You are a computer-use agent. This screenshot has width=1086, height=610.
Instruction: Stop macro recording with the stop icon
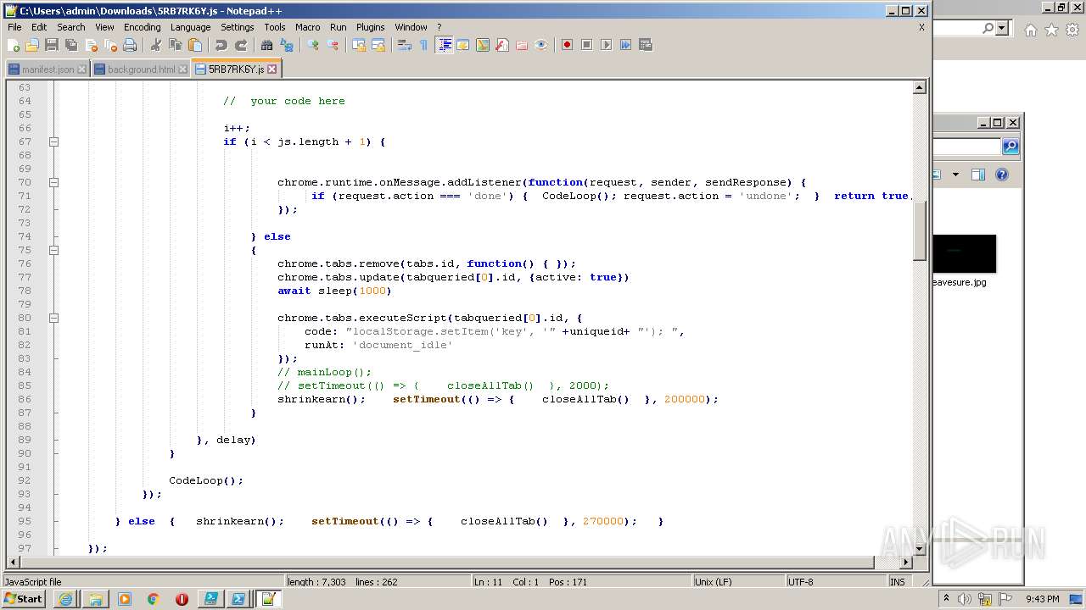[x=586, y=45]
